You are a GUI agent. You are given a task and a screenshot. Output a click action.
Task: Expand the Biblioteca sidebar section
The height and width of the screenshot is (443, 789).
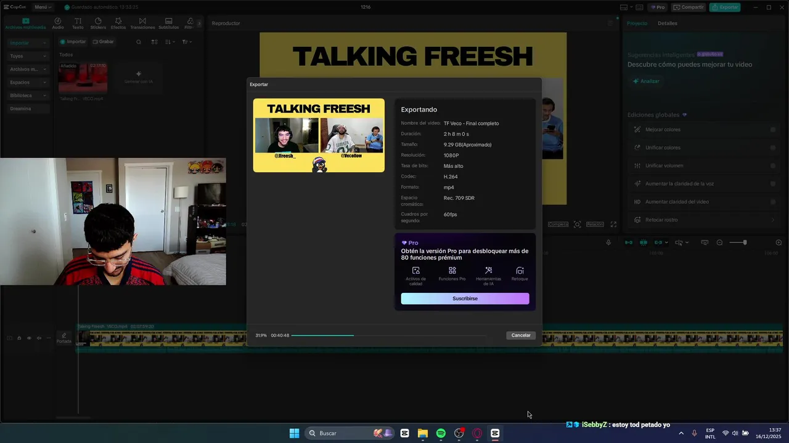(27, 95)
